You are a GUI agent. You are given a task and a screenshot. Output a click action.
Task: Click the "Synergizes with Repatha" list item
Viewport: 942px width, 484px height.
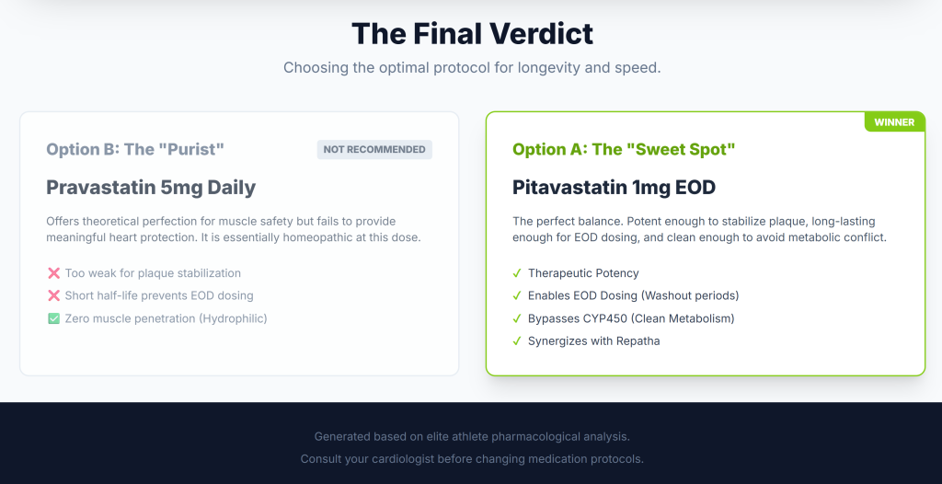(593, 341)
